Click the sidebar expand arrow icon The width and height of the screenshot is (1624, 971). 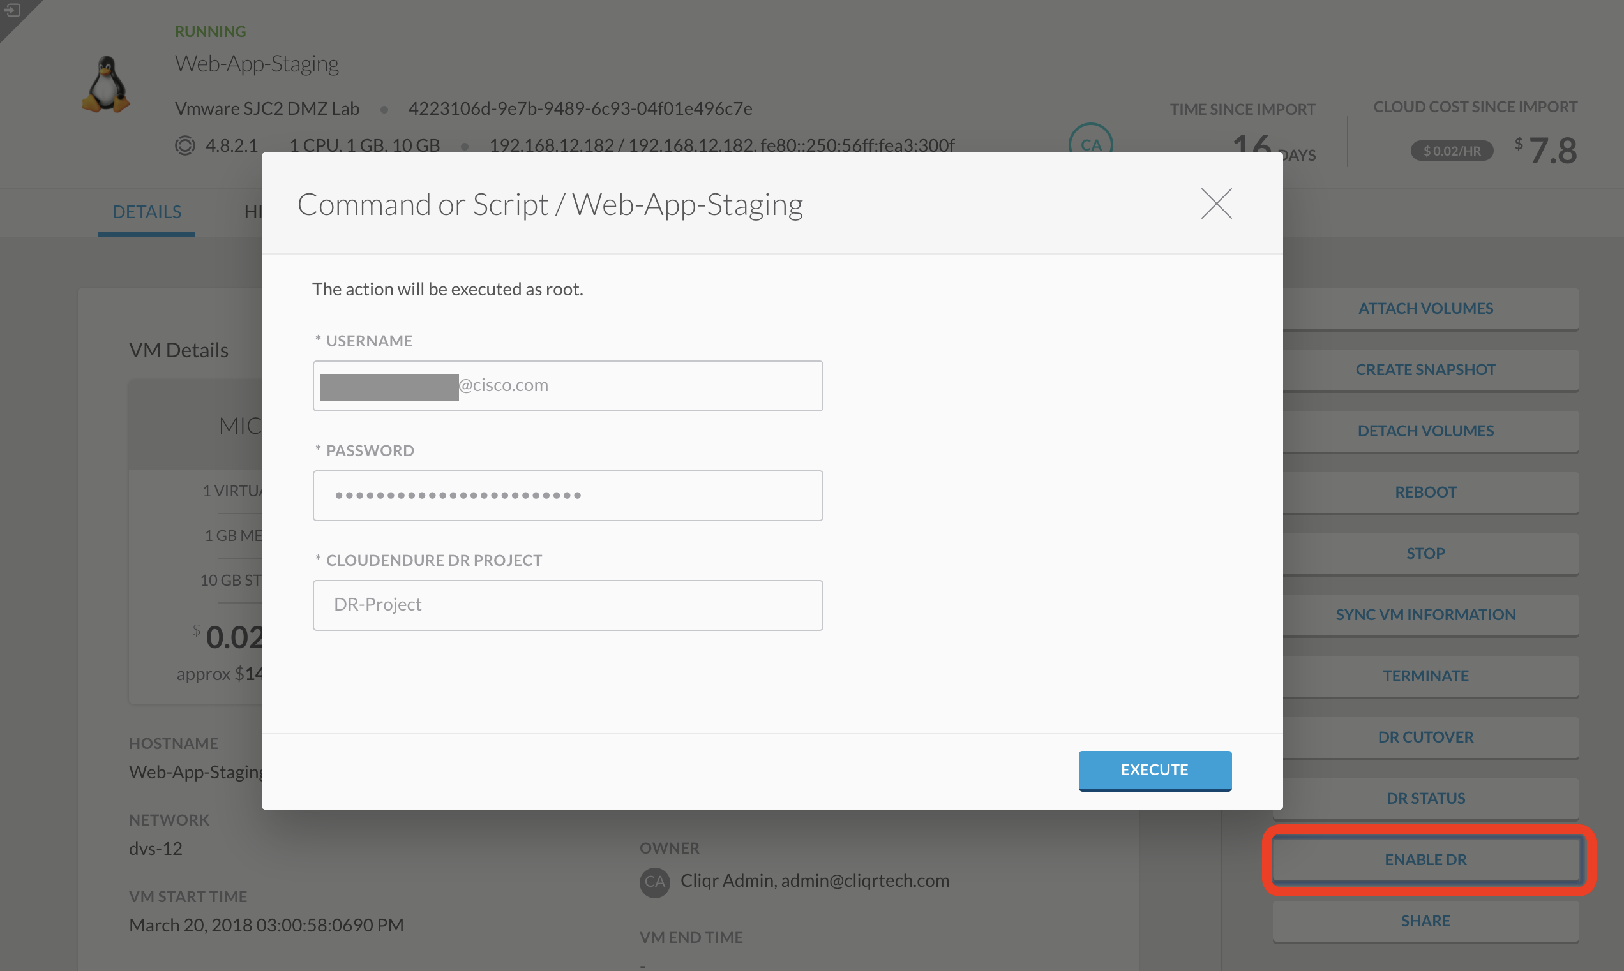pos(12,10)
